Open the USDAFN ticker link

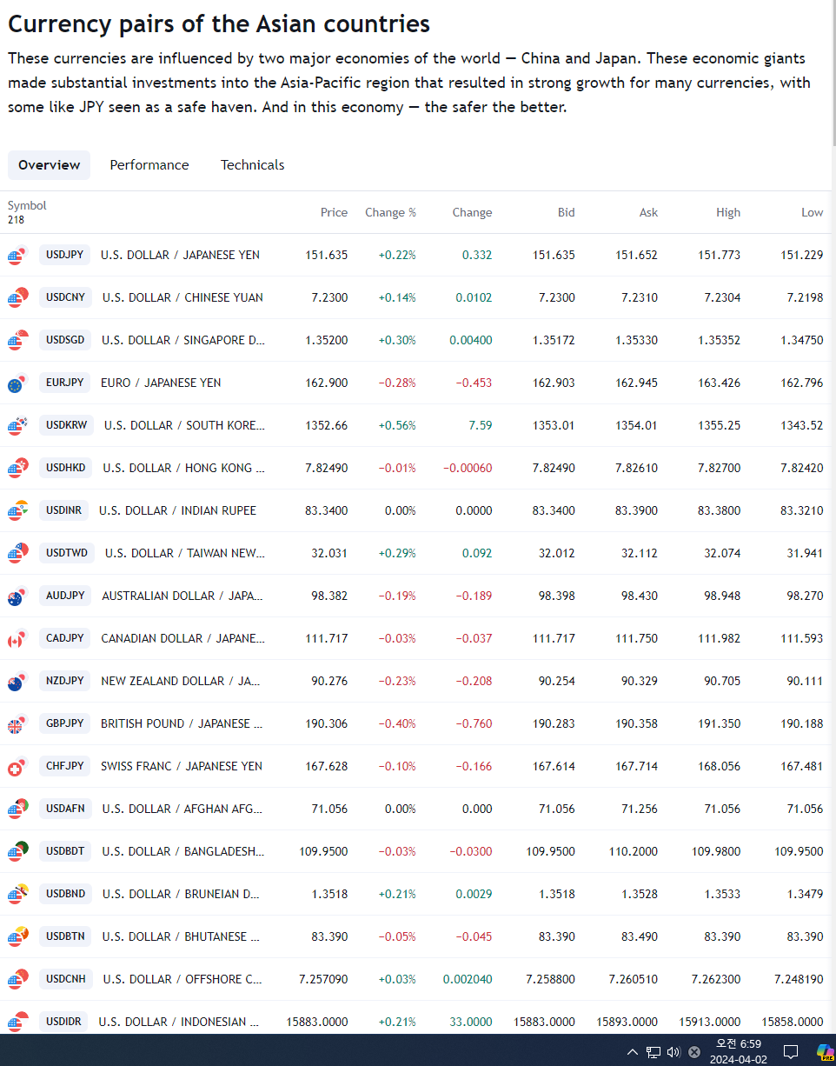(65, 809)
